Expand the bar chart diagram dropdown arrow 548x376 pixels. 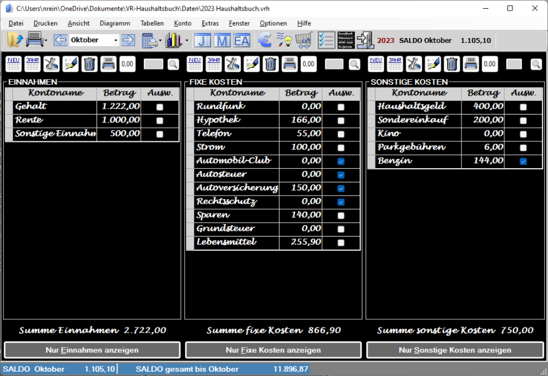tap(187, 41)
